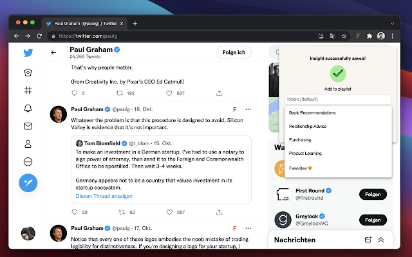The image size is (412, 257).
Task: Expand the Nachrichten drawer
Action: point(381,240)
